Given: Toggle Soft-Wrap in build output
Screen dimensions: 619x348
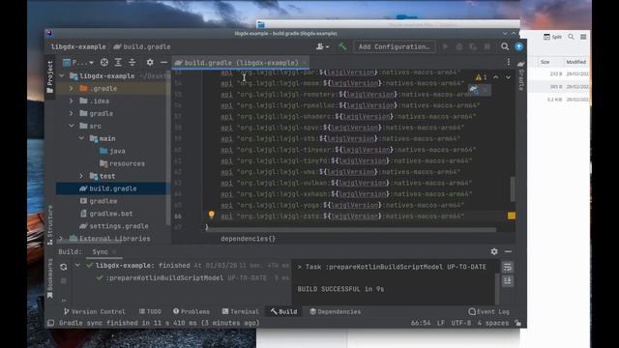Looking at the screenshot, I should [x=508, y=267].
